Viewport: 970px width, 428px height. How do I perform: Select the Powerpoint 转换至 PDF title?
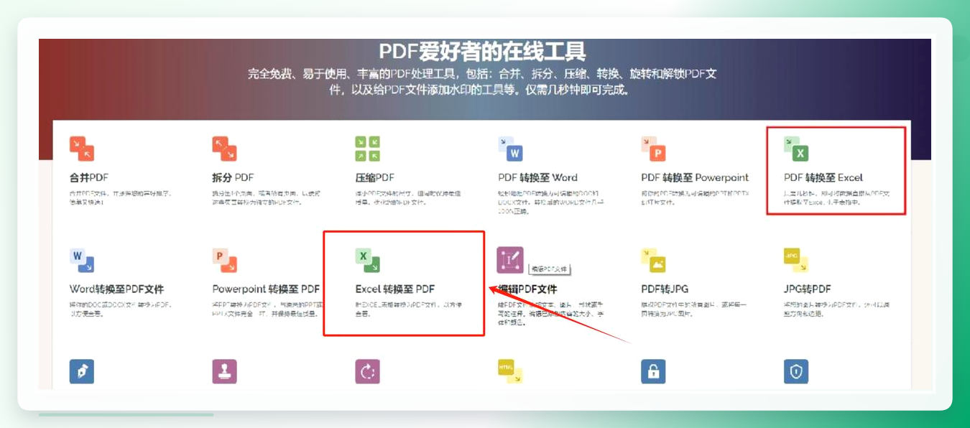[x=266, y=289]
